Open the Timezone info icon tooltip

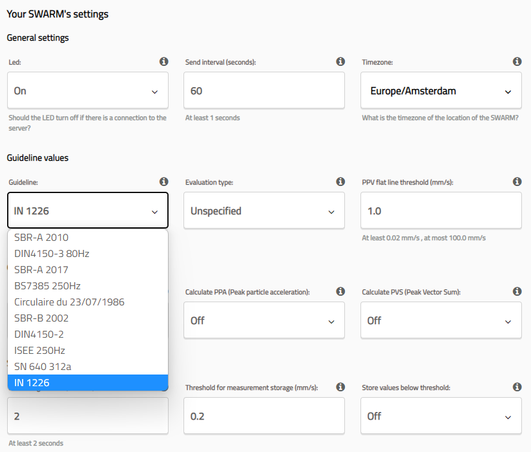click(x=517, y=62)
